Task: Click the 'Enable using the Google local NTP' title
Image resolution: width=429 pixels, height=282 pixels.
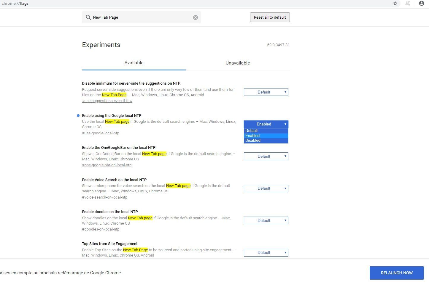Action: coord(112,116)
